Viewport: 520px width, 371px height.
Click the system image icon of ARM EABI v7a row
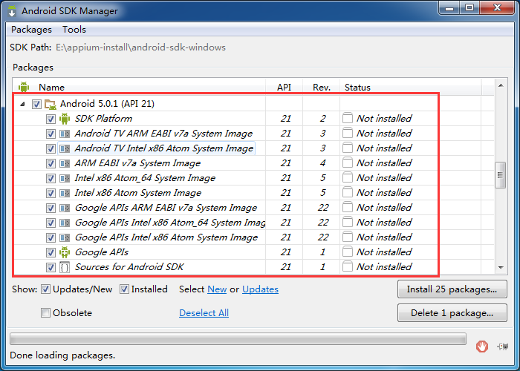point(65,163)
